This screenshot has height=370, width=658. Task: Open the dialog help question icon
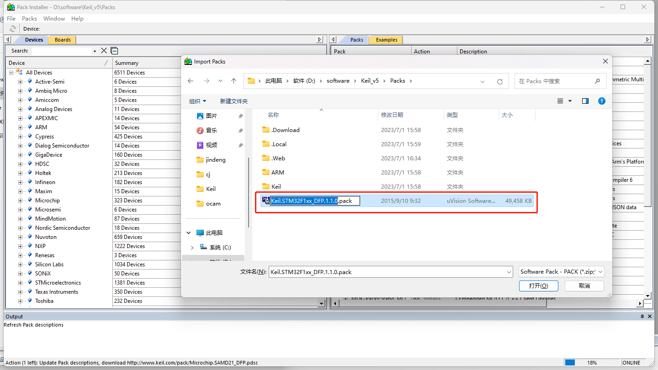[x=602, y=101]
